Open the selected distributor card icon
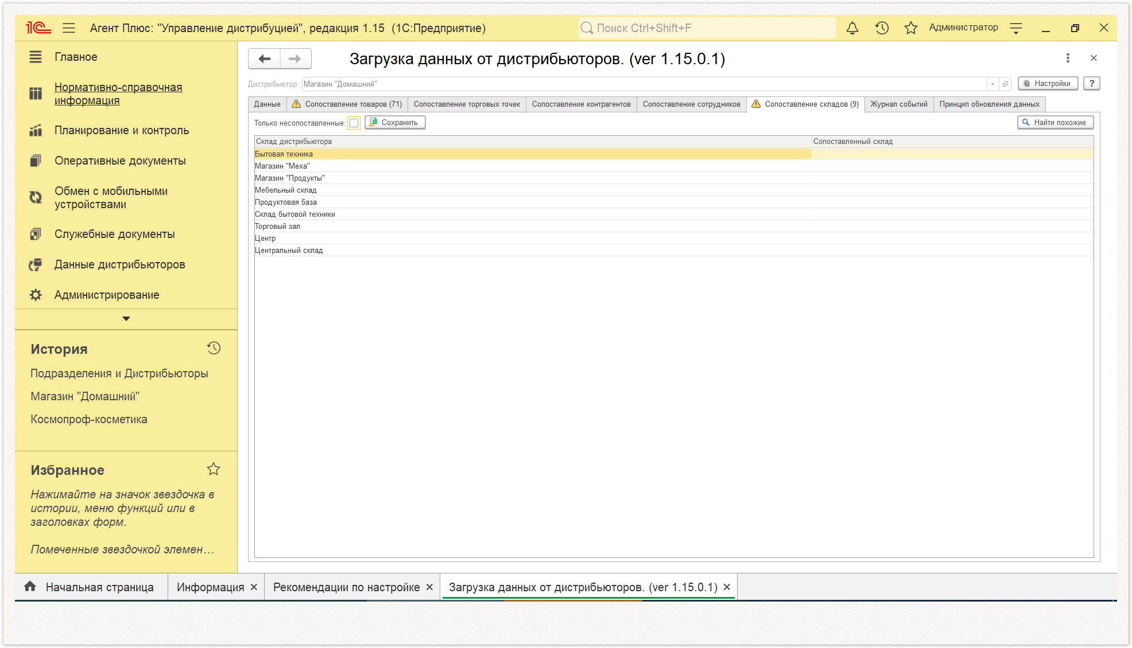Screen dimensions: 1132x648 pyautogui.click(x=1005, y=84)
